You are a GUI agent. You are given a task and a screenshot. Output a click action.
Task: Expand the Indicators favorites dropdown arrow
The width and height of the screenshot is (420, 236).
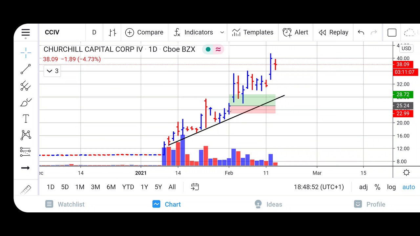pyautogui.click(x=222, y=32)
